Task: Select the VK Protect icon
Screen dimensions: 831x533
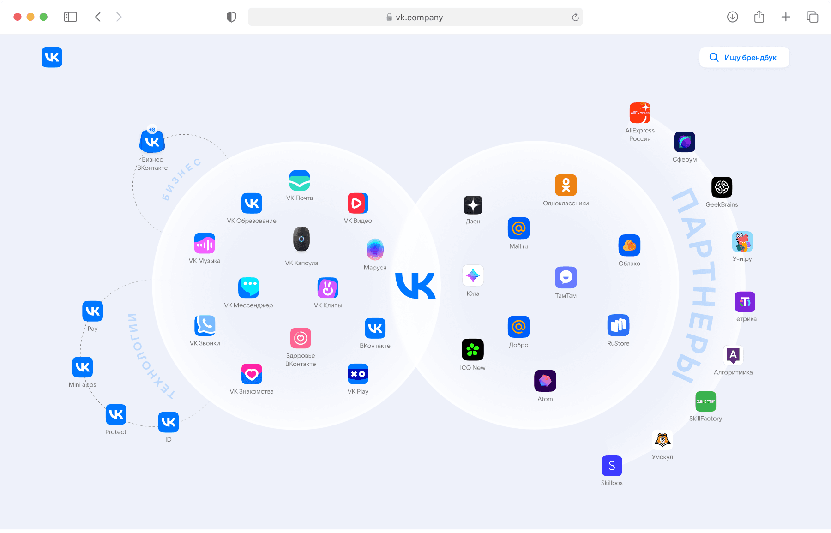Action: click(116, 414)
